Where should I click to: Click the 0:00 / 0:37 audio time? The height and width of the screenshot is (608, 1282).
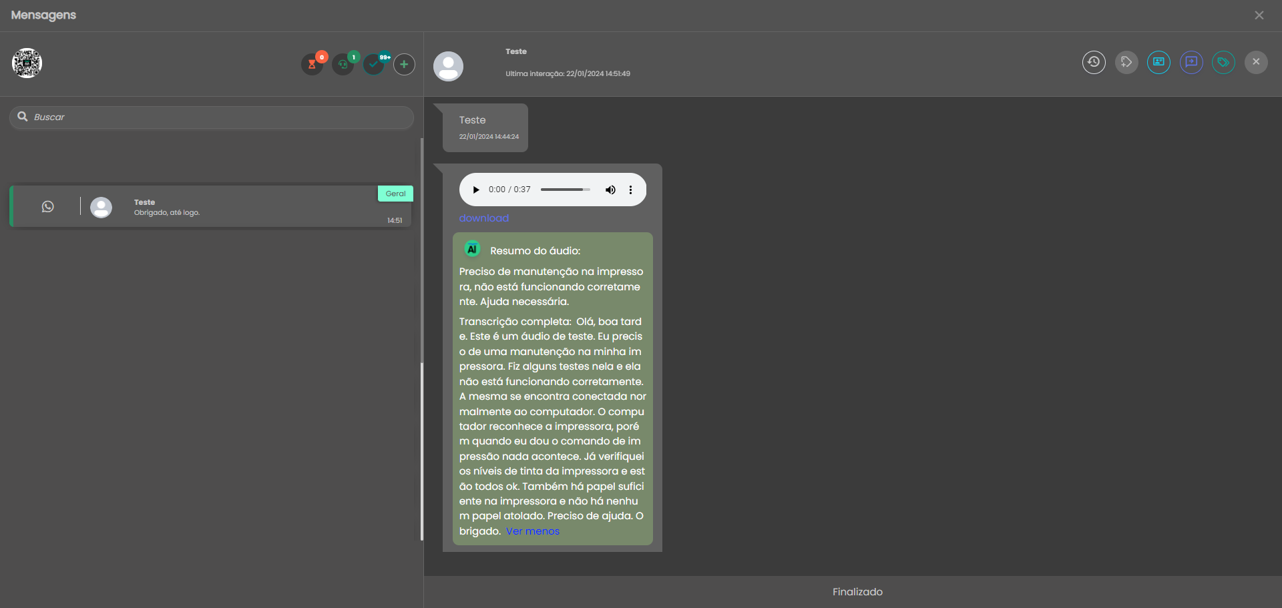pos(509,190)
